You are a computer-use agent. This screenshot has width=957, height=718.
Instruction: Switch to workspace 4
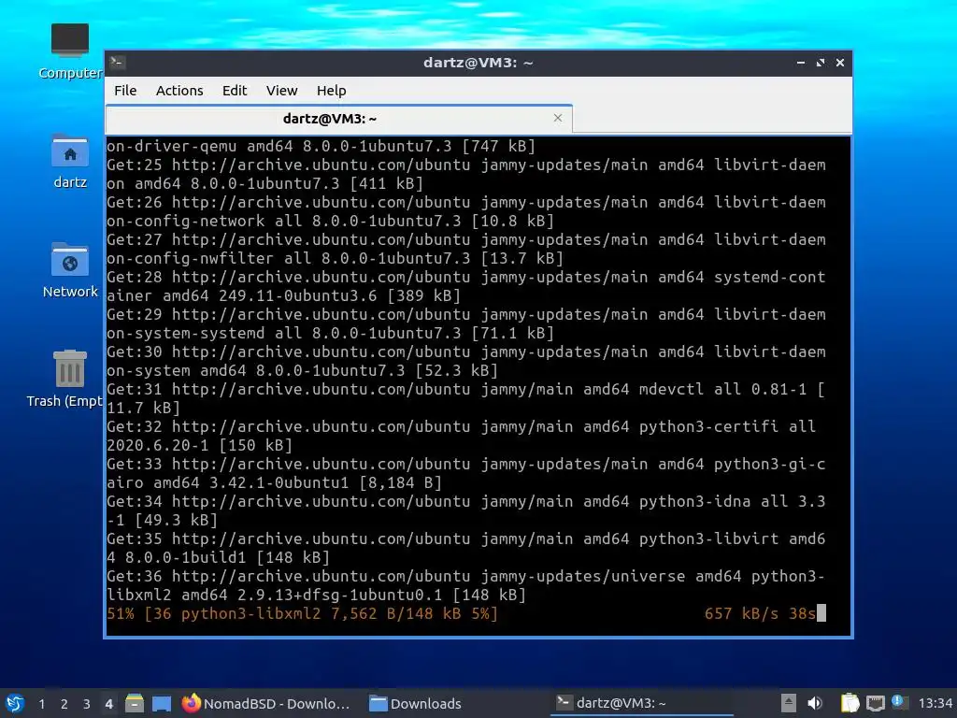coord(108,704)
